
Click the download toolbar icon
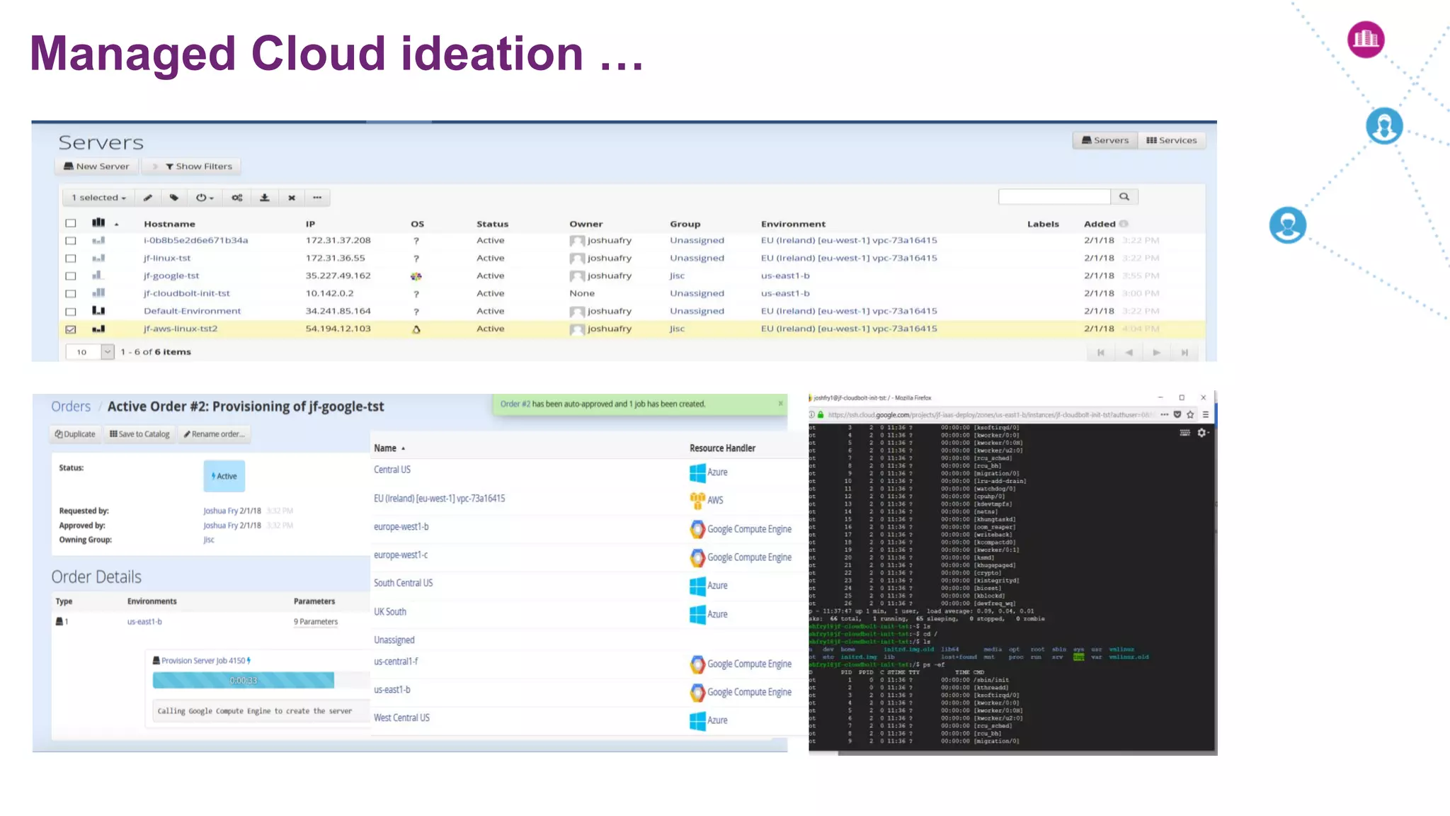point(265,198)
